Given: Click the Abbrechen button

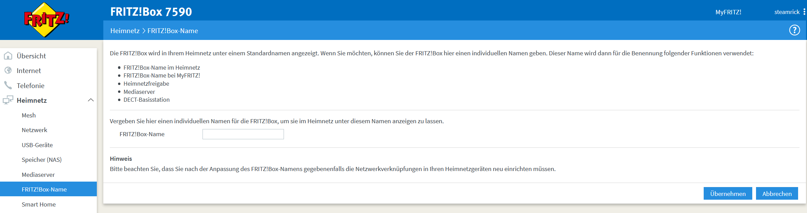Looking at the screenshot, I should point(777,194).
